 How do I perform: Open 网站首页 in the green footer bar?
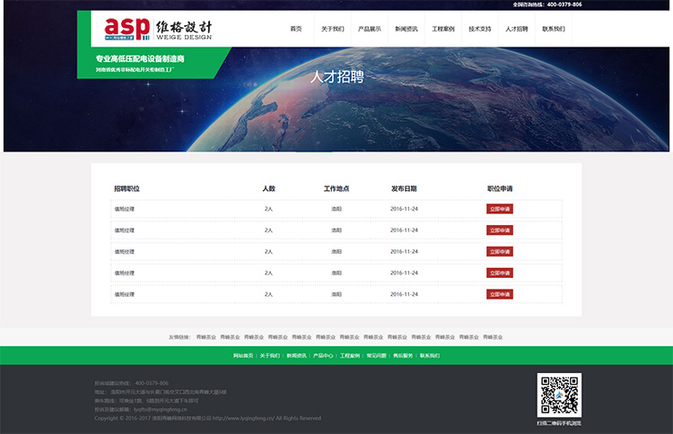pyautogui.click(x=243, y=356)
